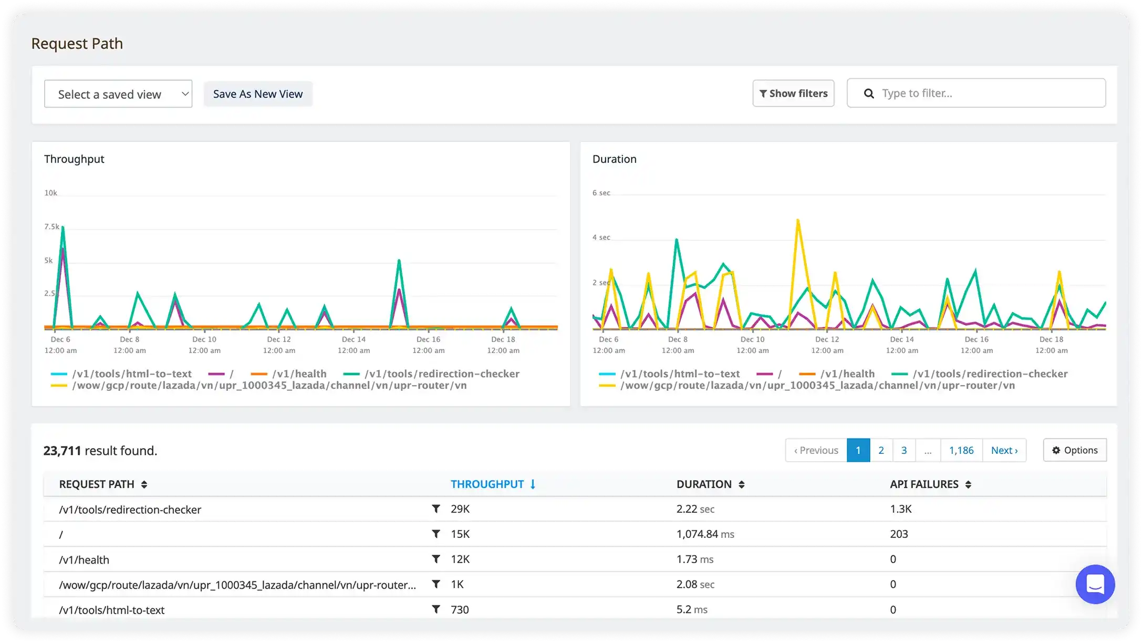This screenshot has height=643, width=1143.
Task: Toggle /v1/health series in Throughput legend
Action: [299, 374]
